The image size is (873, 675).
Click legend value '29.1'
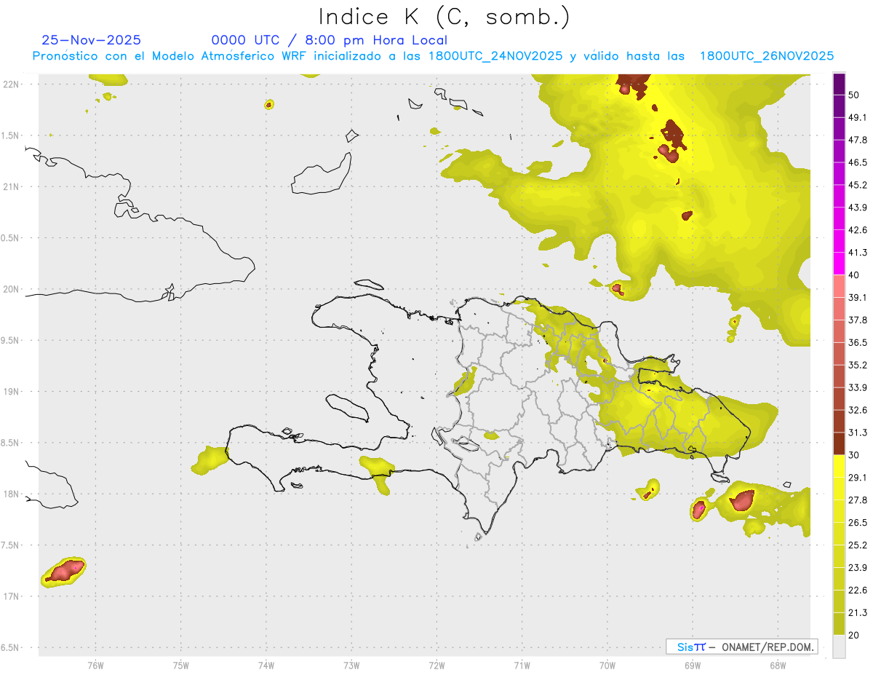tap(857, 478)
